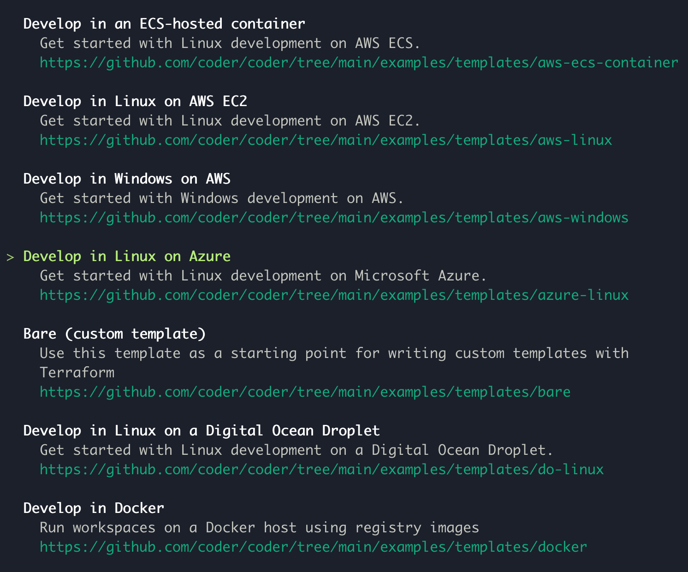The height and width of the screenshot is (572, 688).
Task: Select Develop in Windows on AWS
Action: 127,179
